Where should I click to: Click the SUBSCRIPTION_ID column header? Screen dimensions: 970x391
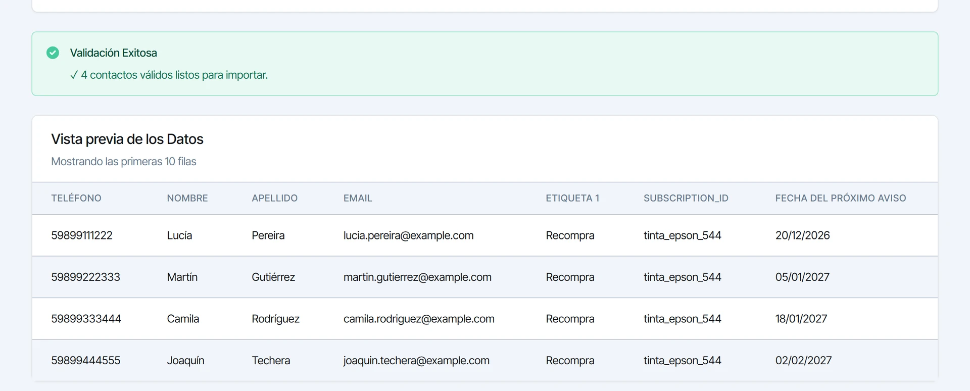coord(686,198)
